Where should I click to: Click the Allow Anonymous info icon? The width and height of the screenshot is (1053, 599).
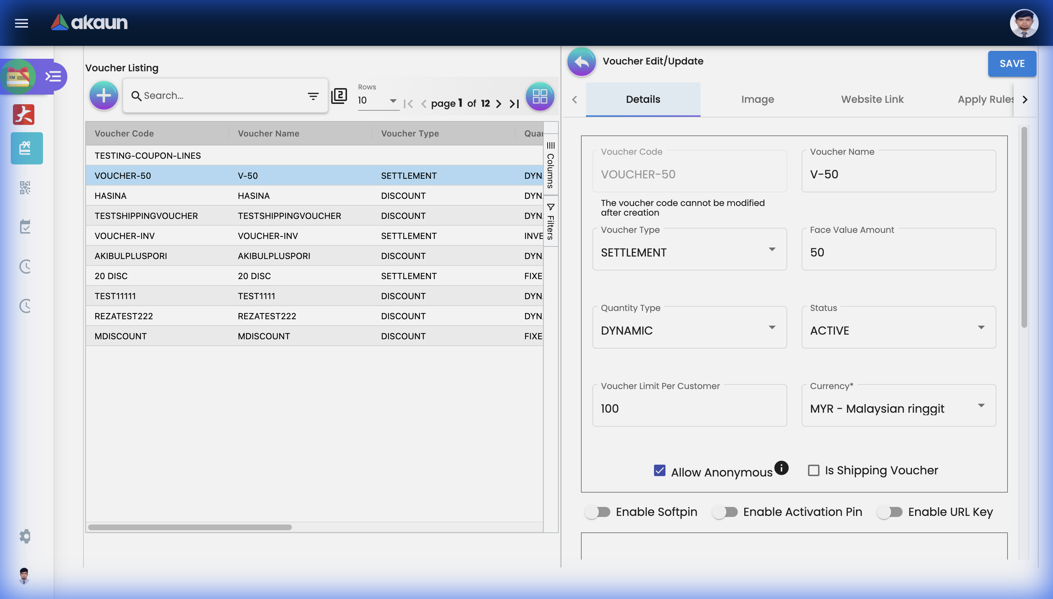[781, 468]
